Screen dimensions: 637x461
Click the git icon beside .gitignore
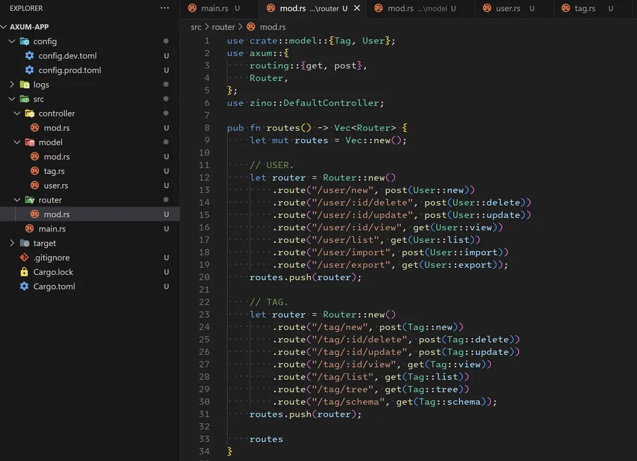24,257
